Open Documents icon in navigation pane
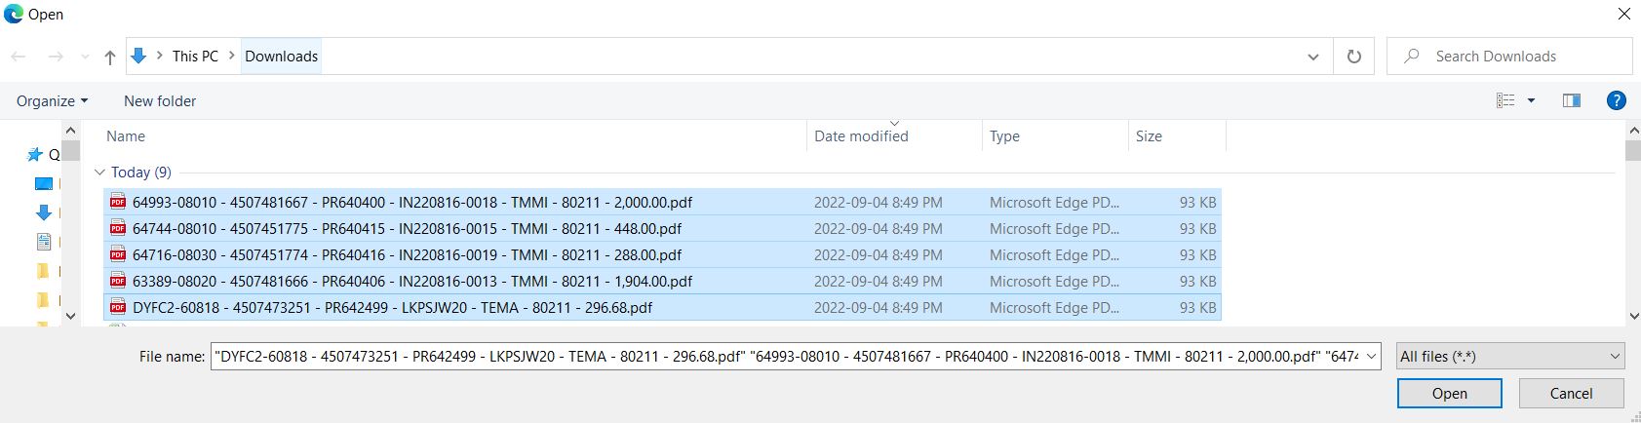The image size is (1641, 423). click(43, 241)
